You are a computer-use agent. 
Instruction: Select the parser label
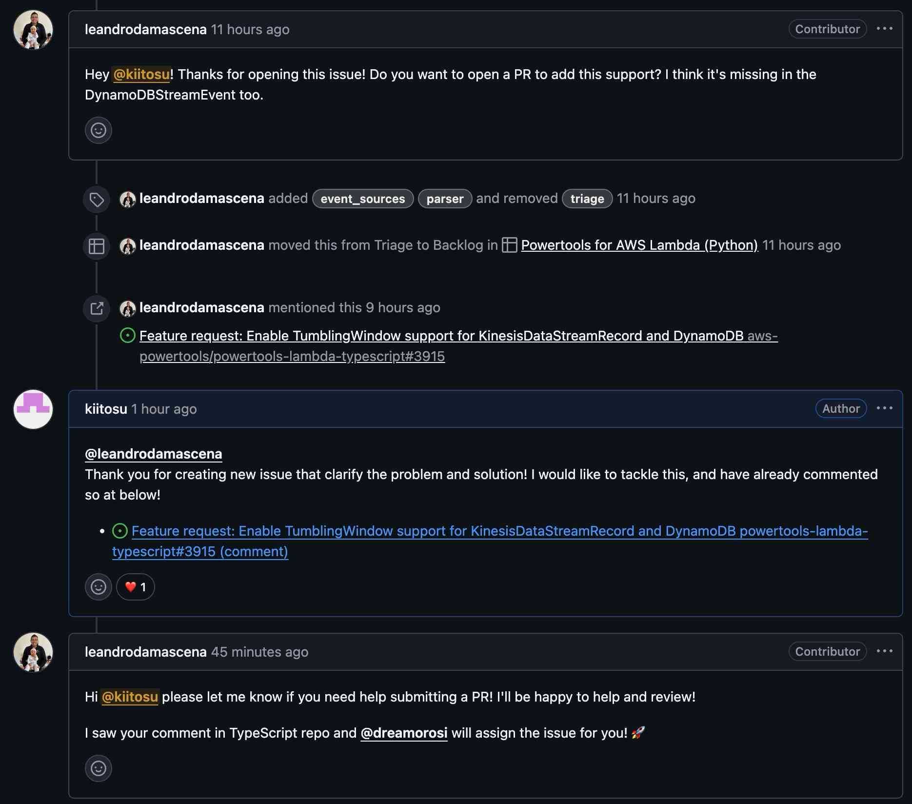(x=444, y=199)
